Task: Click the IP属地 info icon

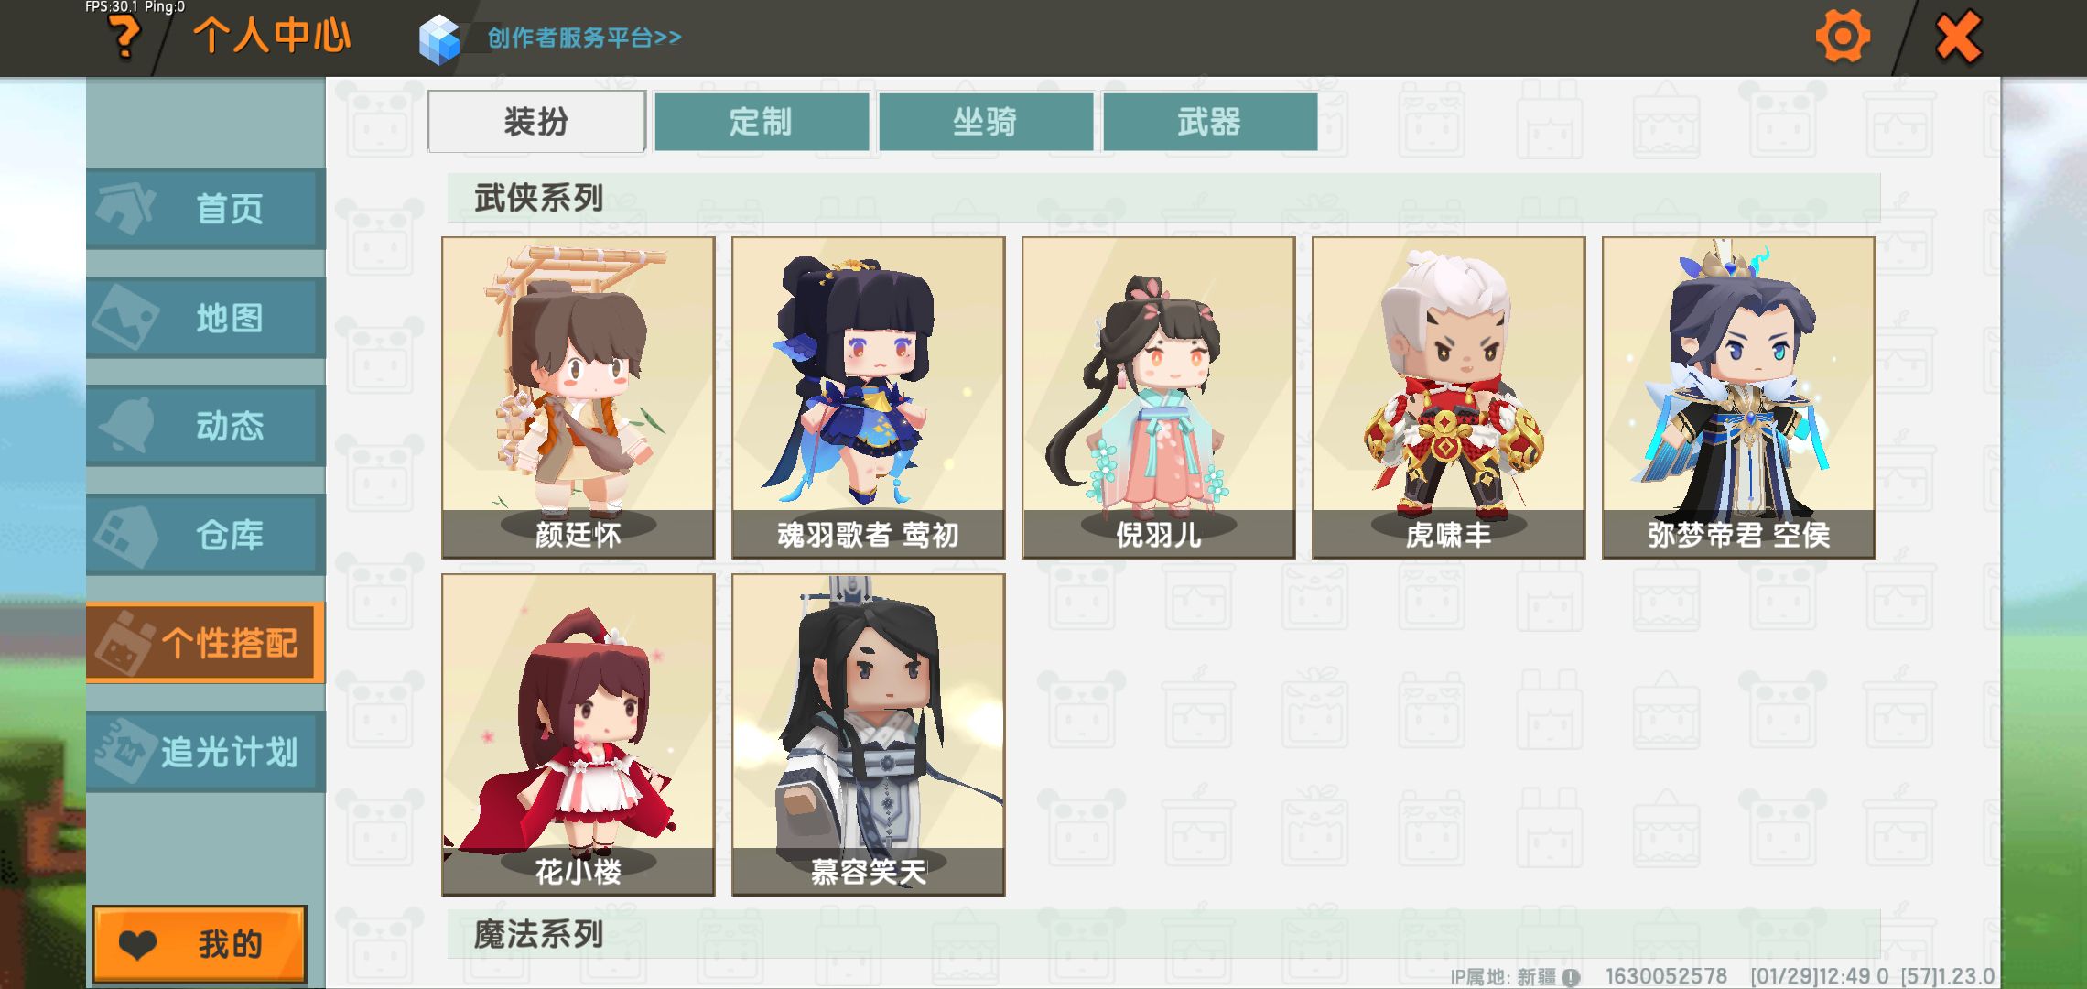Action: pos(1571,977)
